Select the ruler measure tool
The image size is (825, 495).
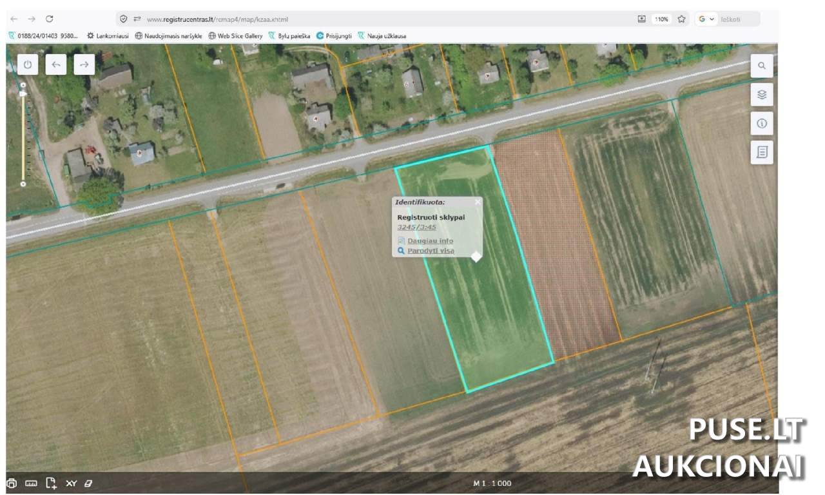[31, 483]
